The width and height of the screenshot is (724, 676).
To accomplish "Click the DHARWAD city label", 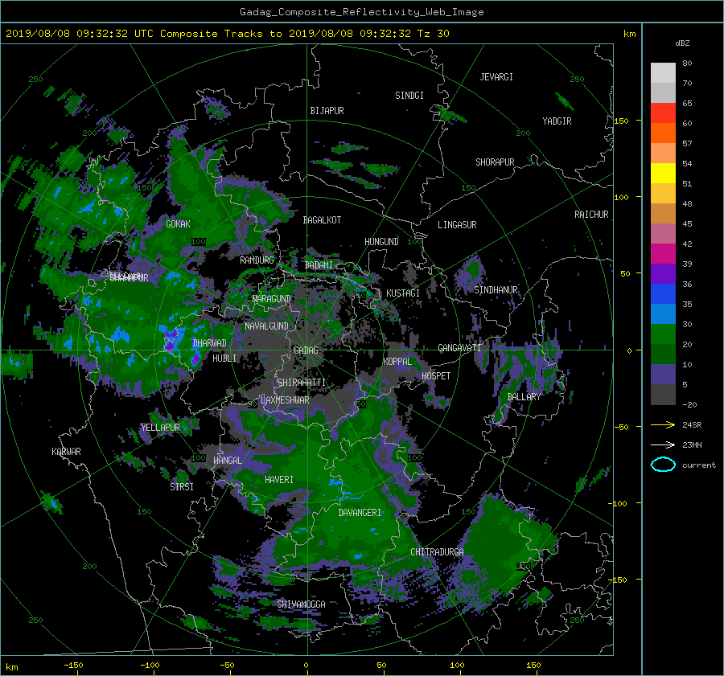I will 209,343.
